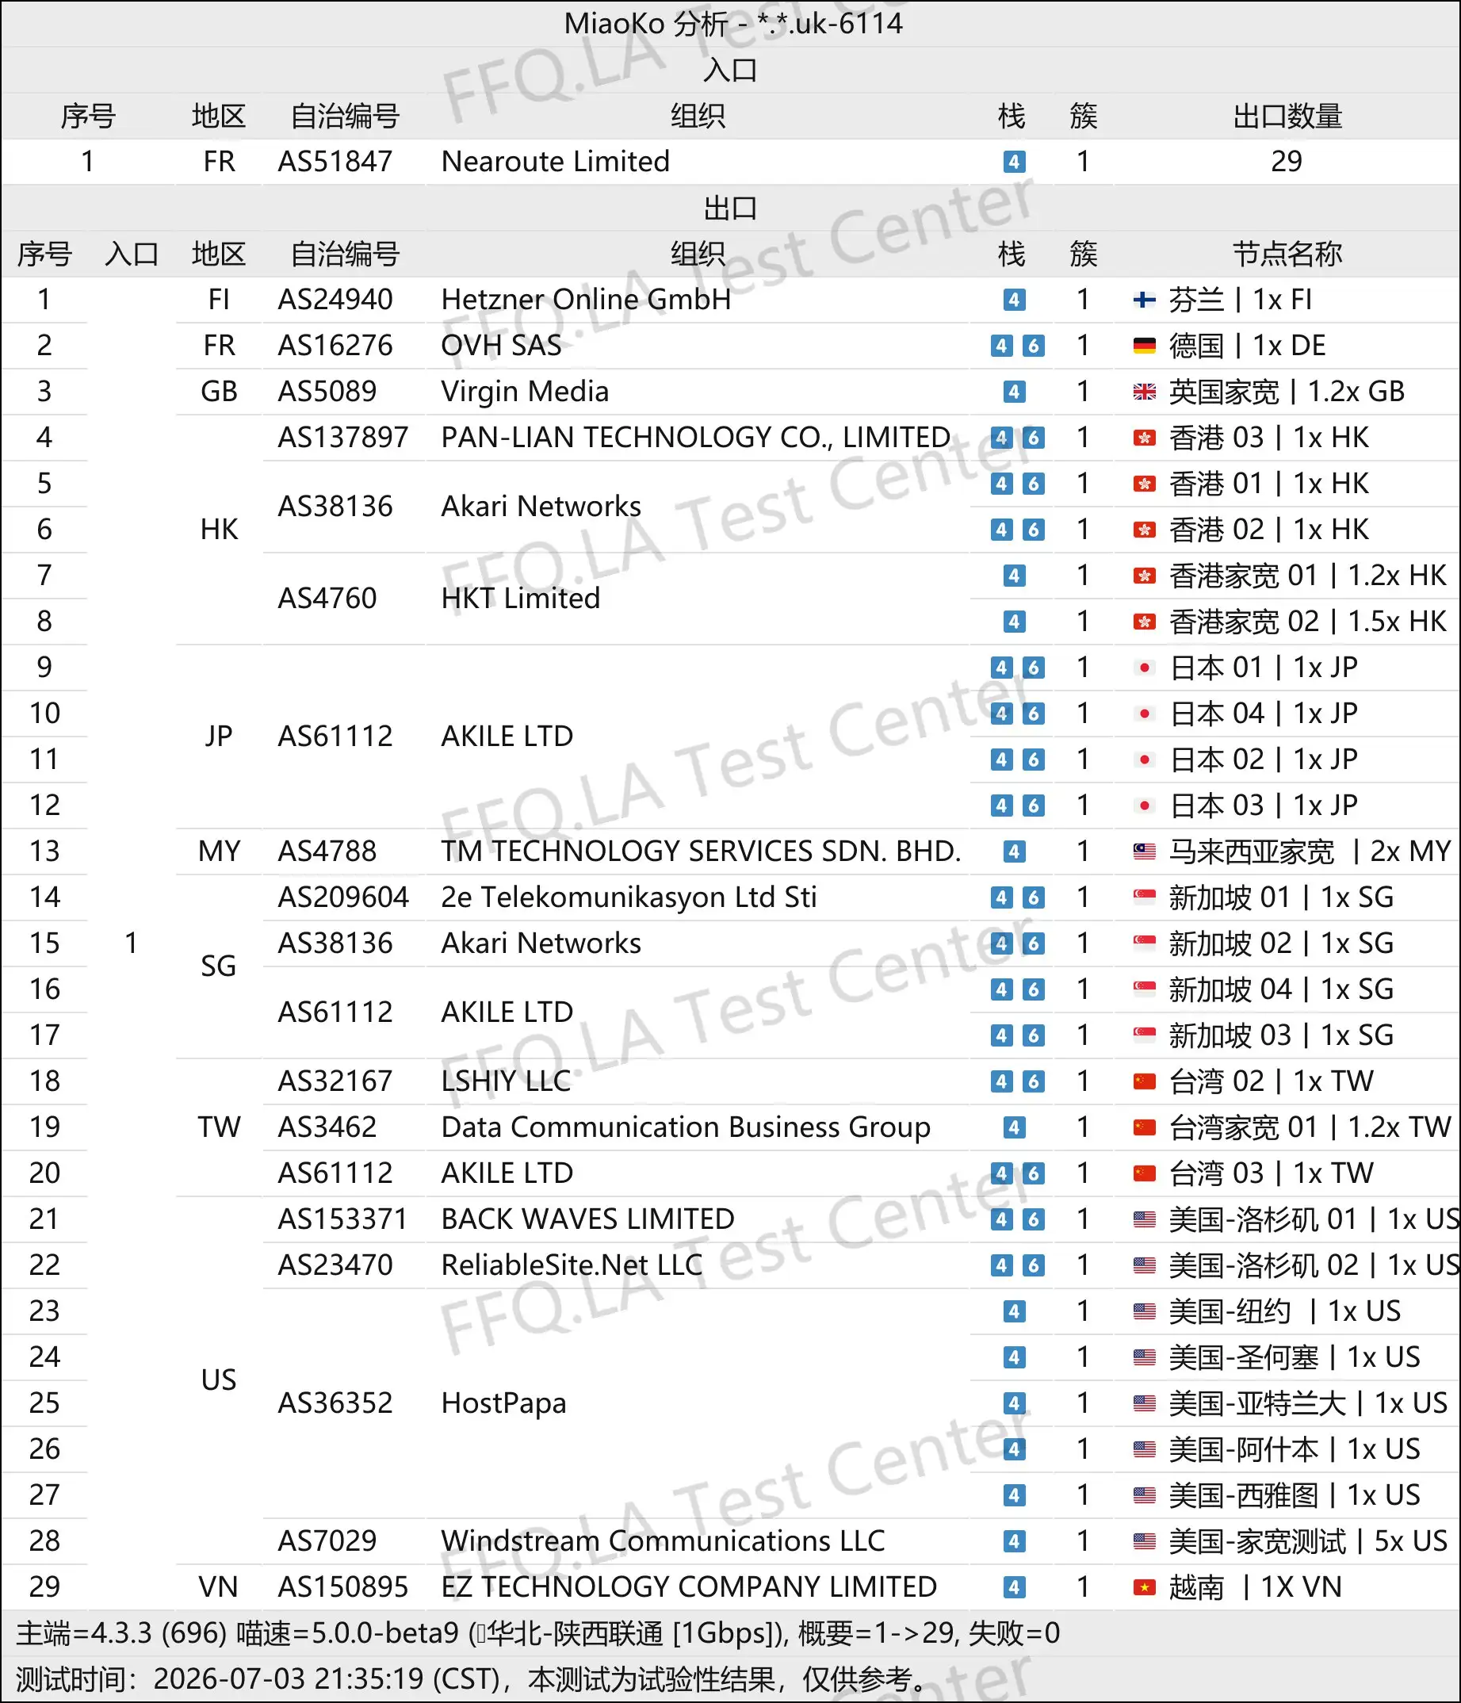Click the "LSHIY LLC" organization cell
Viewport: 1461px width, 1703px height.
pos(507,1081)
